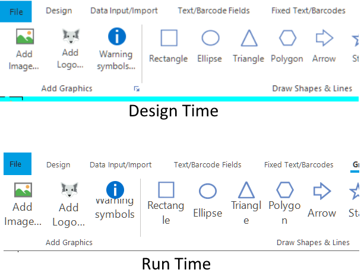Click Add Logo fox icon in Design Time ribbon
Screen dimensions: 364x273
70,37
